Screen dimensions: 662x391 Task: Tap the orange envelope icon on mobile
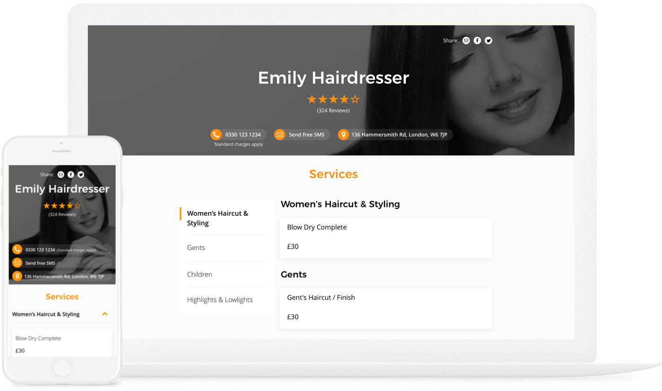(x=17, y=263)
